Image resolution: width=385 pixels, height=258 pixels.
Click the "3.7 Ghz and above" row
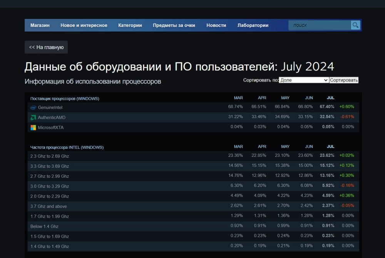pyautogui.click(x=49, y=206)
